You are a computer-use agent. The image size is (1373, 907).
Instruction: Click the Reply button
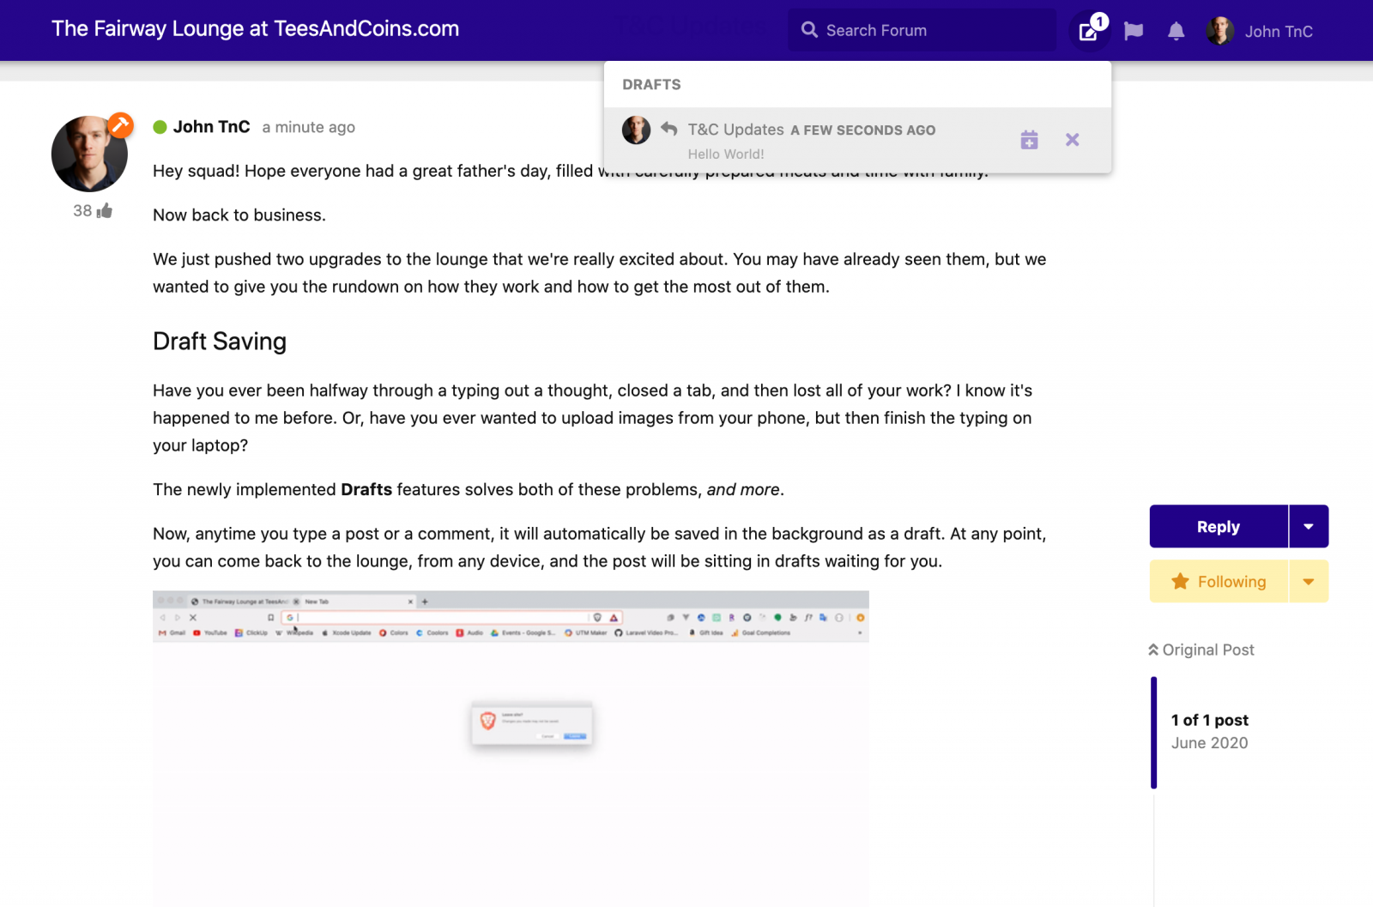click(x=1219, y=527)
